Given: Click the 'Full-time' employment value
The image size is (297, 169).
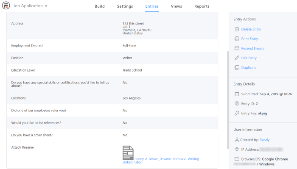Looking at the screenshot, I should (129, 46).
